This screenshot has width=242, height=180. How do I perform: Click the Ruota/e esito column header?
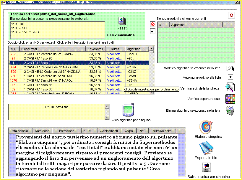pyautogui.click(x=162, y=131)
